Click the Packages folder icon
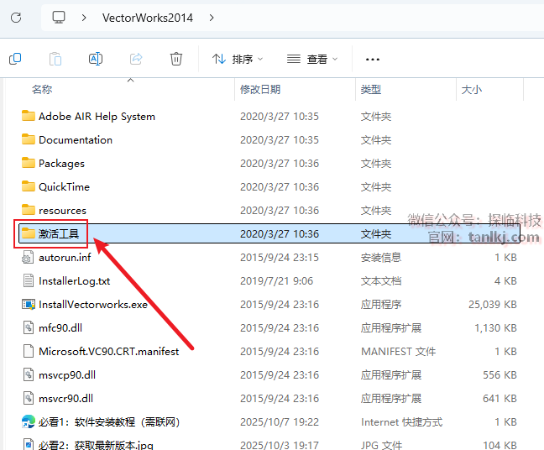This screenshot has height=450, width=544. [29, 163]
